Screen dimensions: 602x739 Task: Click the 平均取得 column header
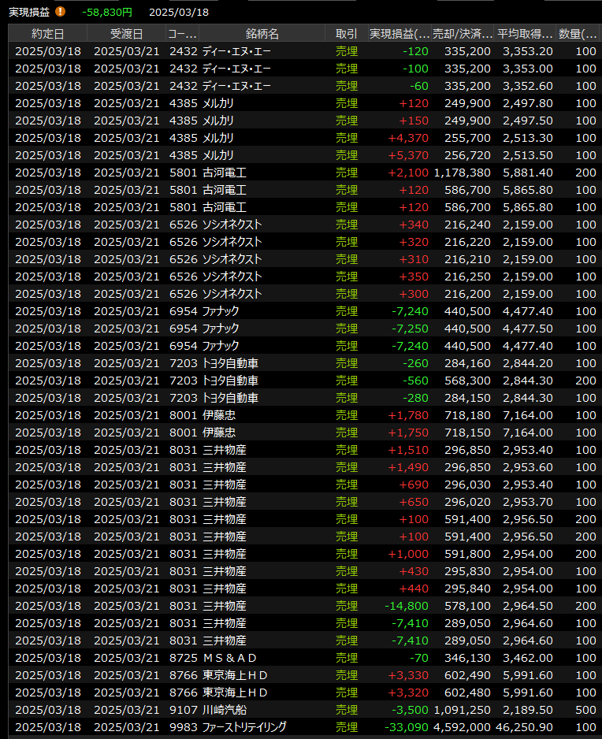tap(525, 34)
